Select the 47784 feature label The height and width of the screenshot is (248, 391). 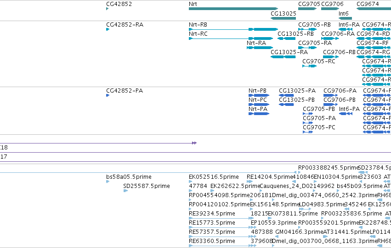(x=198, y=186)
